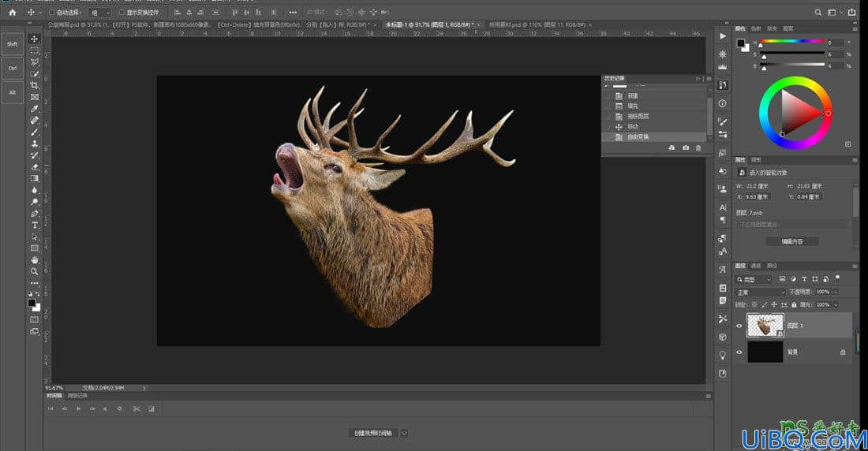This screenshot has width=868, height=451.
Task: Select the Clone Stamp tool
Action: [34, 143]
